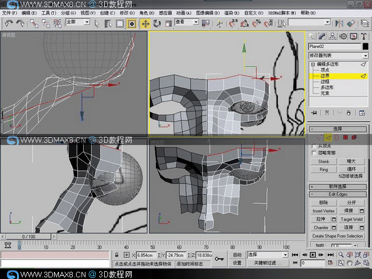Viewport: 372px width, 279px height.
Task: Click the Align tool icon
Action: (351, 23)
